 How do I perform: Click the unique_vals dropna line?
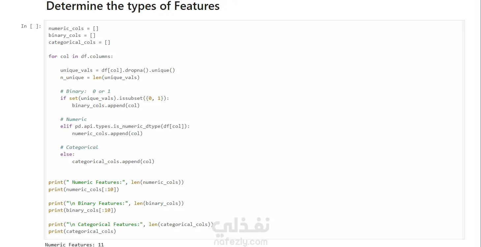(x=118, y=70)
